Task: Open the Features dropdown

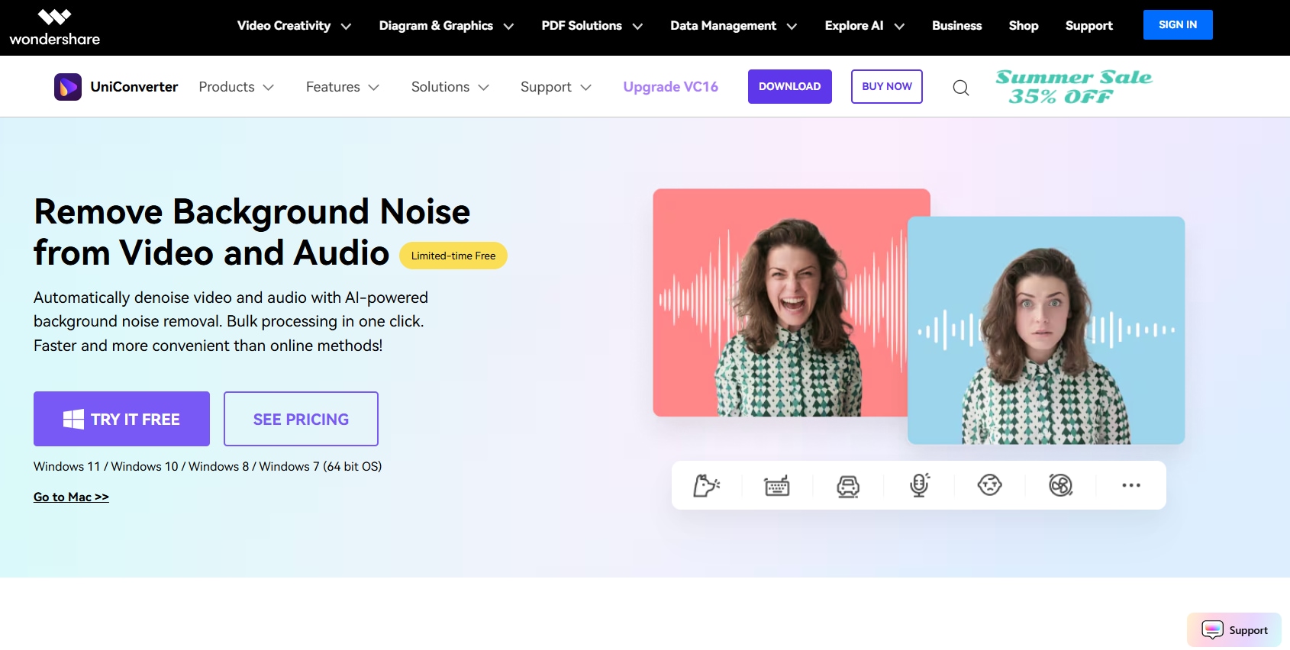Action: [343, 87]
